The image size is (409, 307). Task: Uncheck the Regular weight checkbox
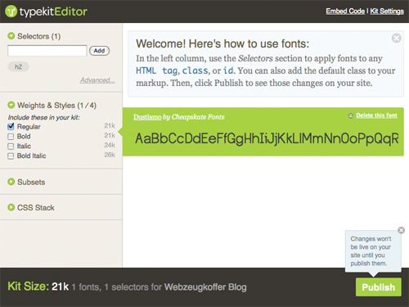[x=11, y=127]
